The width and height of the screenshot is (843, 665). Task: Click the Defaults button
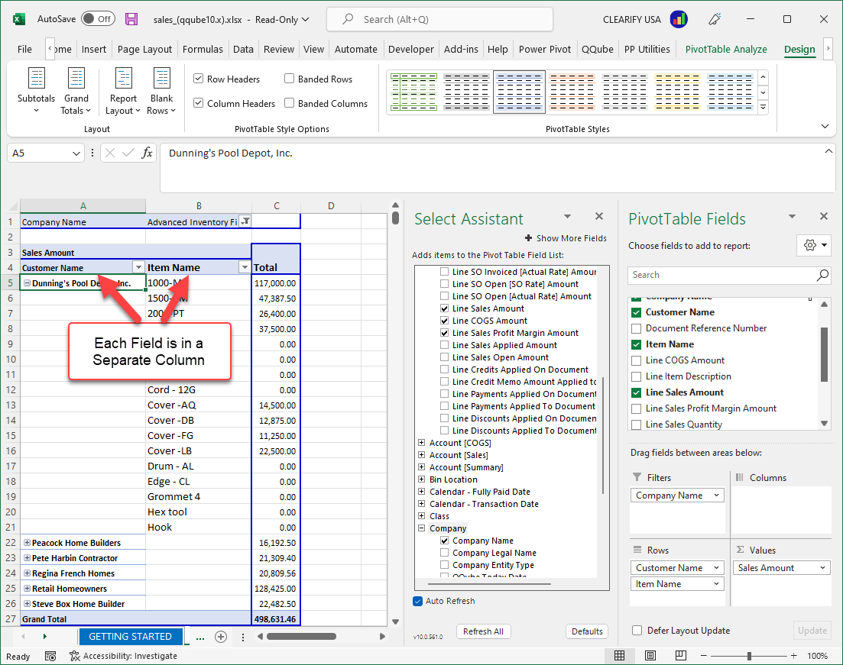[x=587, y=631]
